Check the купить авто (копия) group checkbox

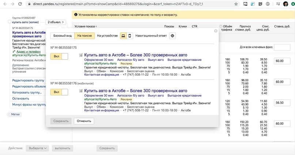[x=10, y=22]
